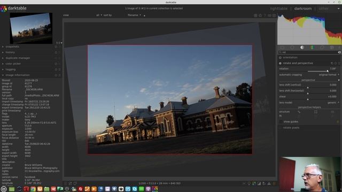Image resolution: width=342 pixels, height=192 pixels.
Task: Open the quick presets menu icon
Action: pos(66,183)
